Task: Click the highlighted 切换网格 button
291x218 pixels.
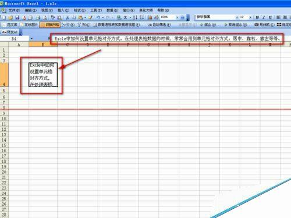Action: 50,24
